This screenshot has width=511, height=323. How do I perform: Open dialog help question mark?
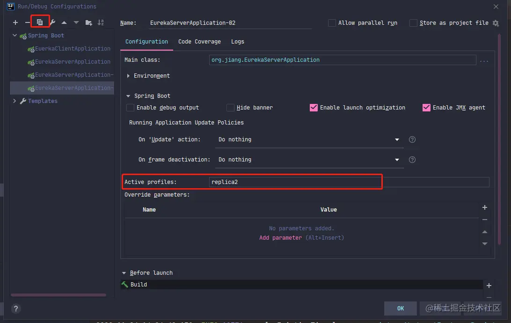(x=15, y=308)
